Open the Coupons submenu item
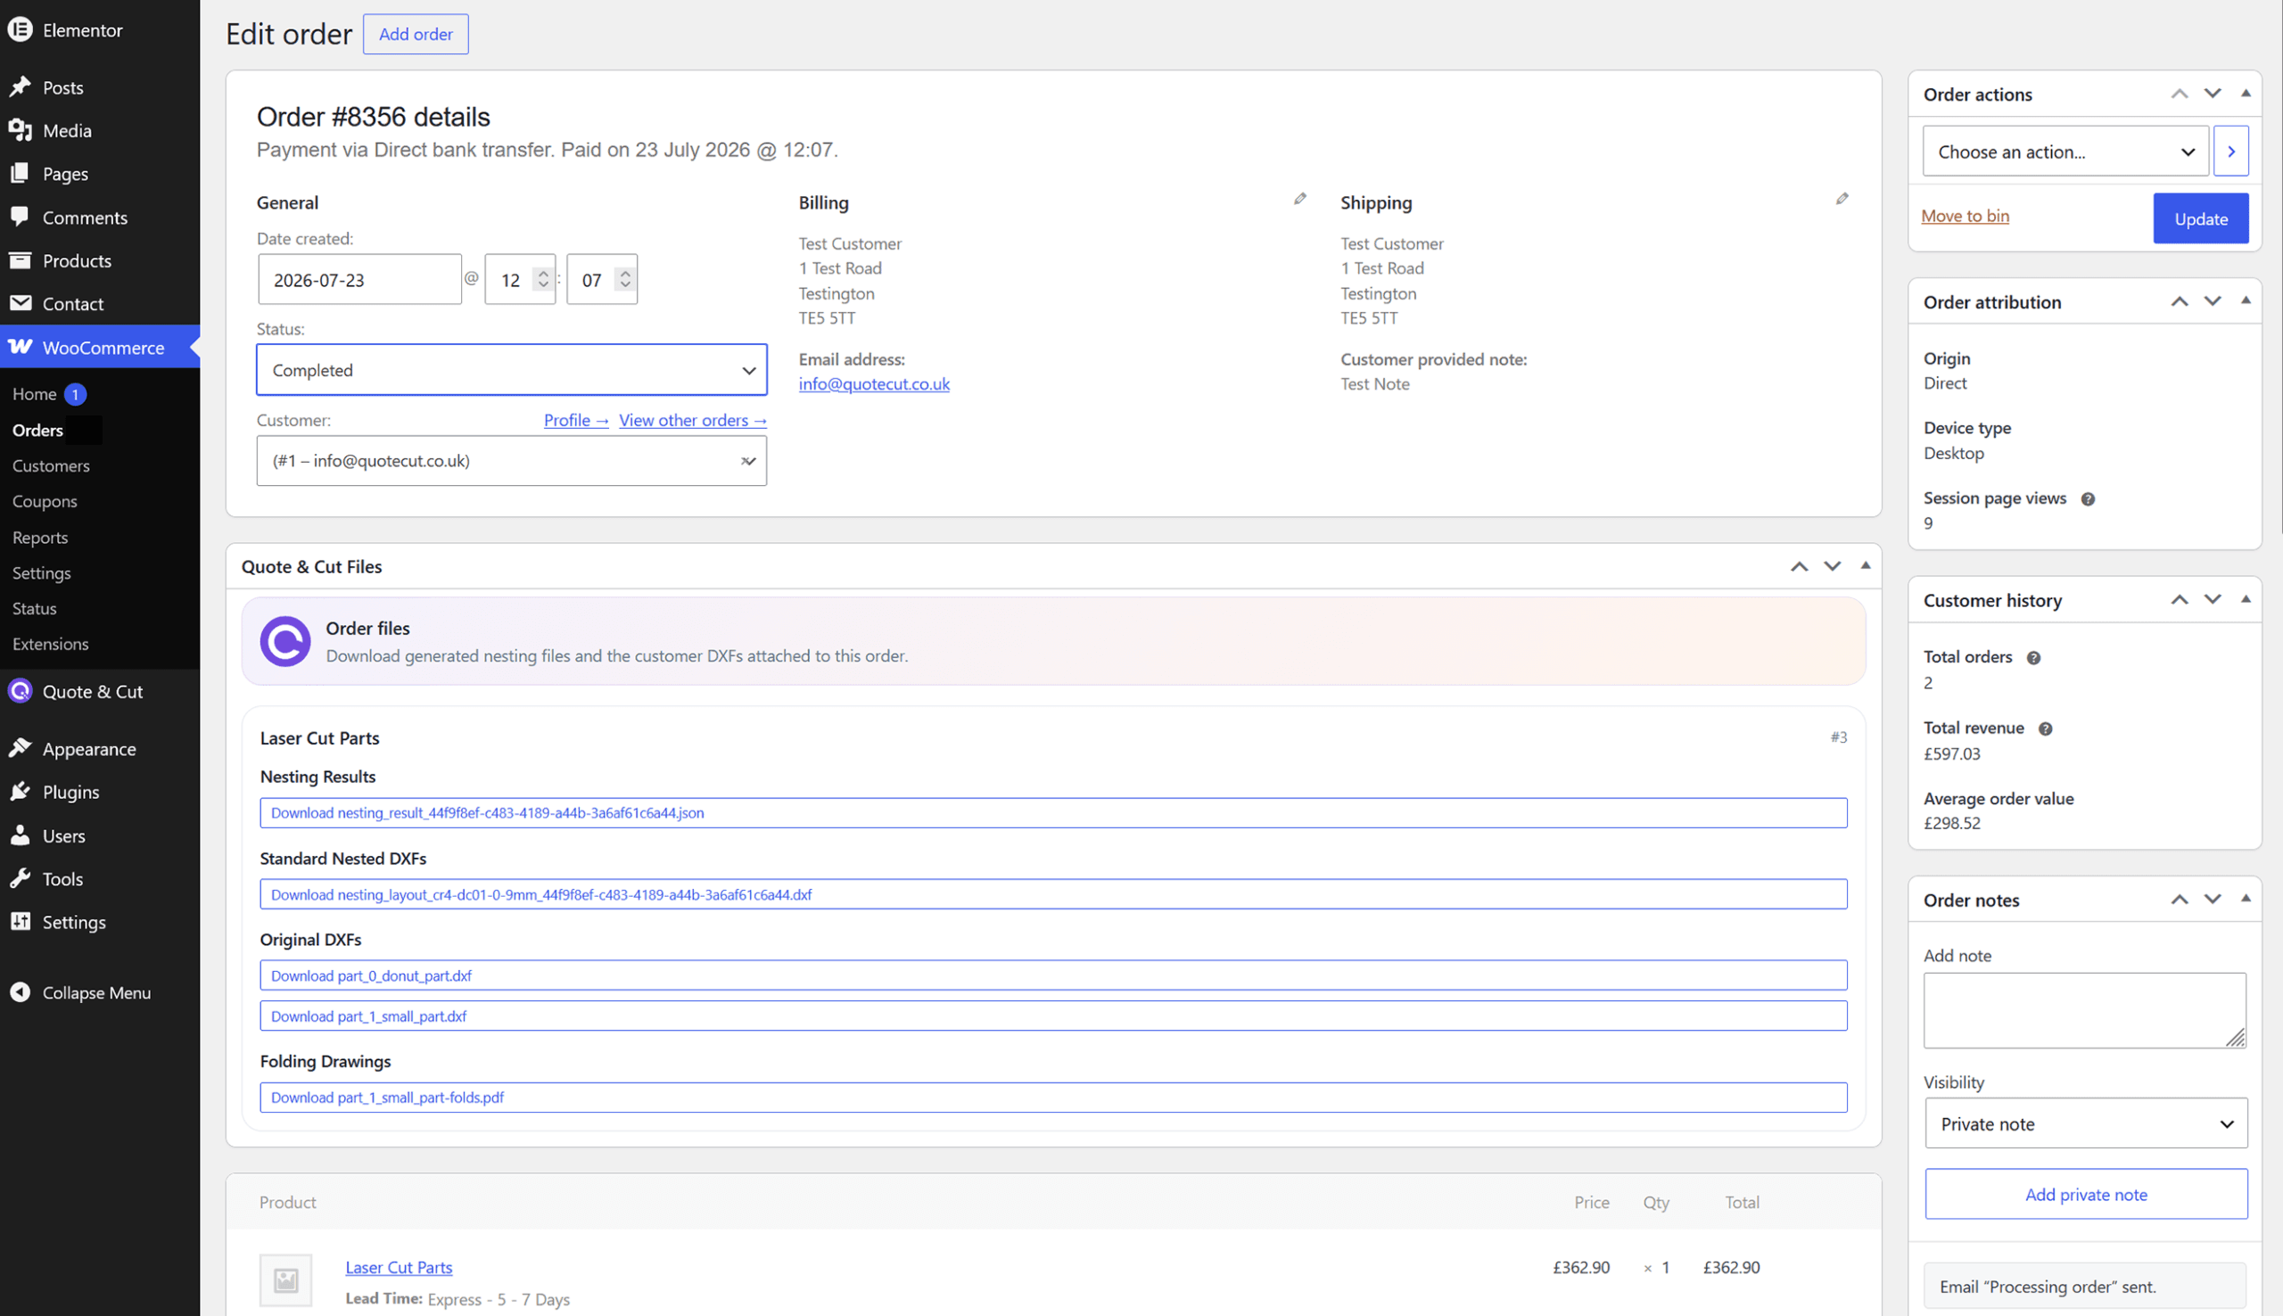This screenshot has width=2283, height=1316. tap(45, 502)
